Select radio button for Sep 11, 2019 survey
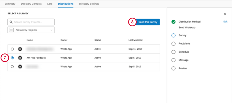The height and width of the screenshot is (103, 232). click(x=12, y=49)
